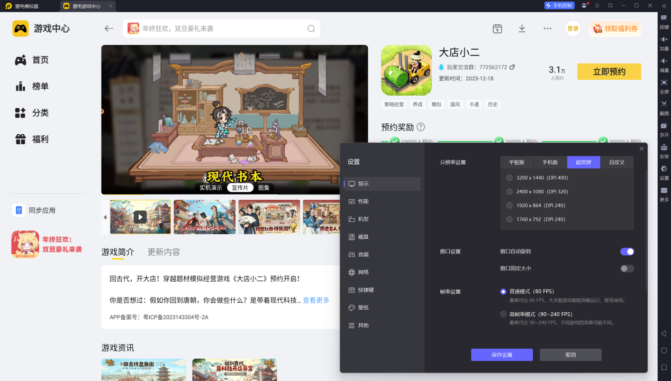Expand description via 查看更多 link
The image size is (671, 381).
[x=316, y=300]
